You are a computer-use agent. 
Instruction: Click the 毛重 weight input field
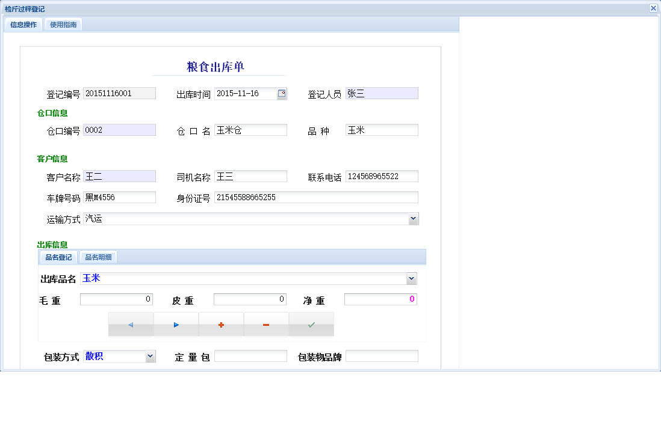(116, 299)
